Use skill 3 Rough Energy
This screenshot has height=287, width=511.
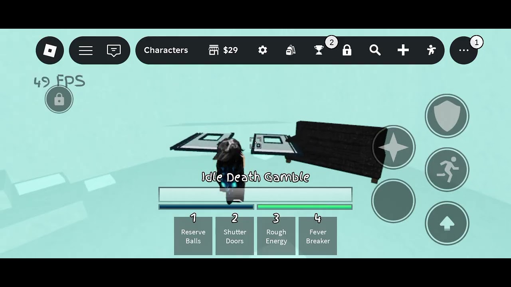point(276,236)
